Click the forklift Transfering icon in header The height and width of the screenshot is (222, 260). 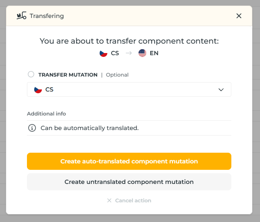click(x=21, y=16)
